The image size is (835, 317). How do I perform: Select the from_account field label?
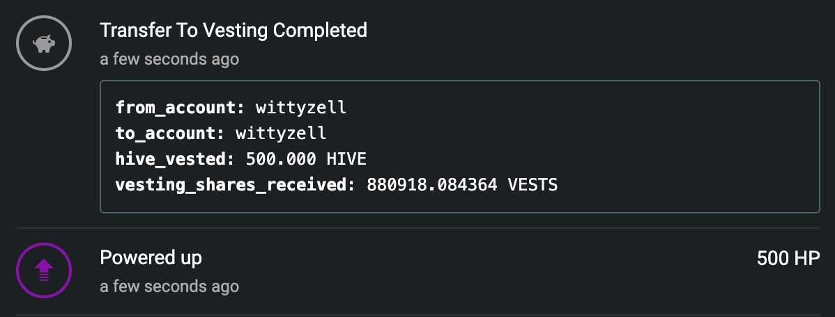pos(180,108)
